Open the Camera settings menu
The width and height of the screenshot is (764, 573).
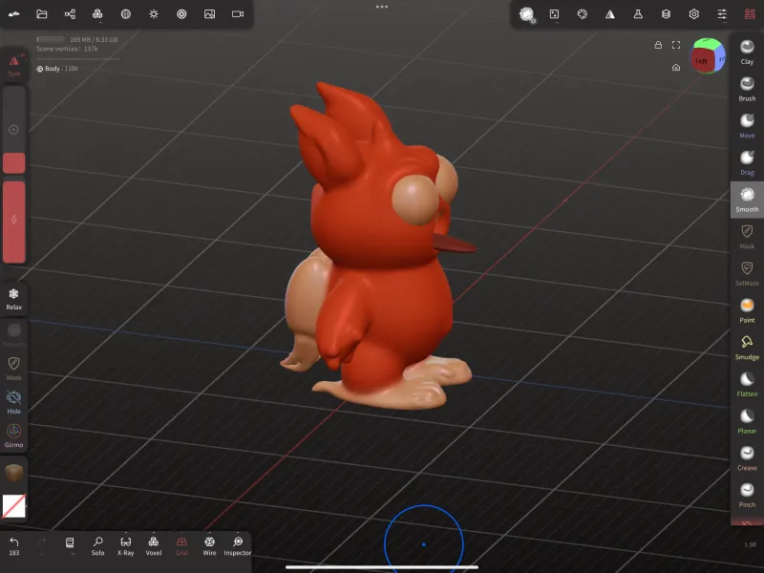pos(237,14)
